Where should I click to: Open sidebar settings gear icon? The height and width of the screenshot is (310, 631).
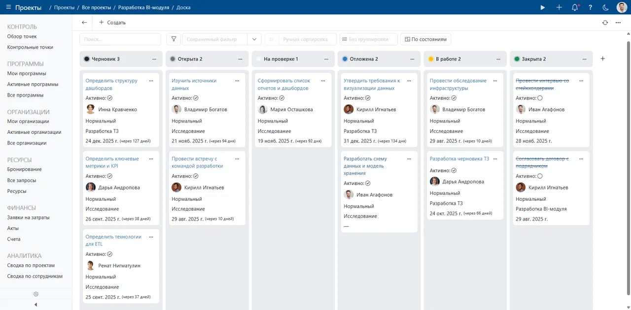pyautogui.click(x=36, y=294)
